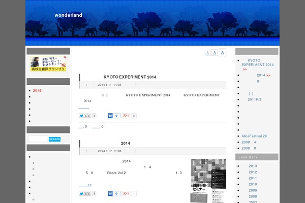Select the medium font size button
The image size is (305, 203).
click(x=215, y=53)
